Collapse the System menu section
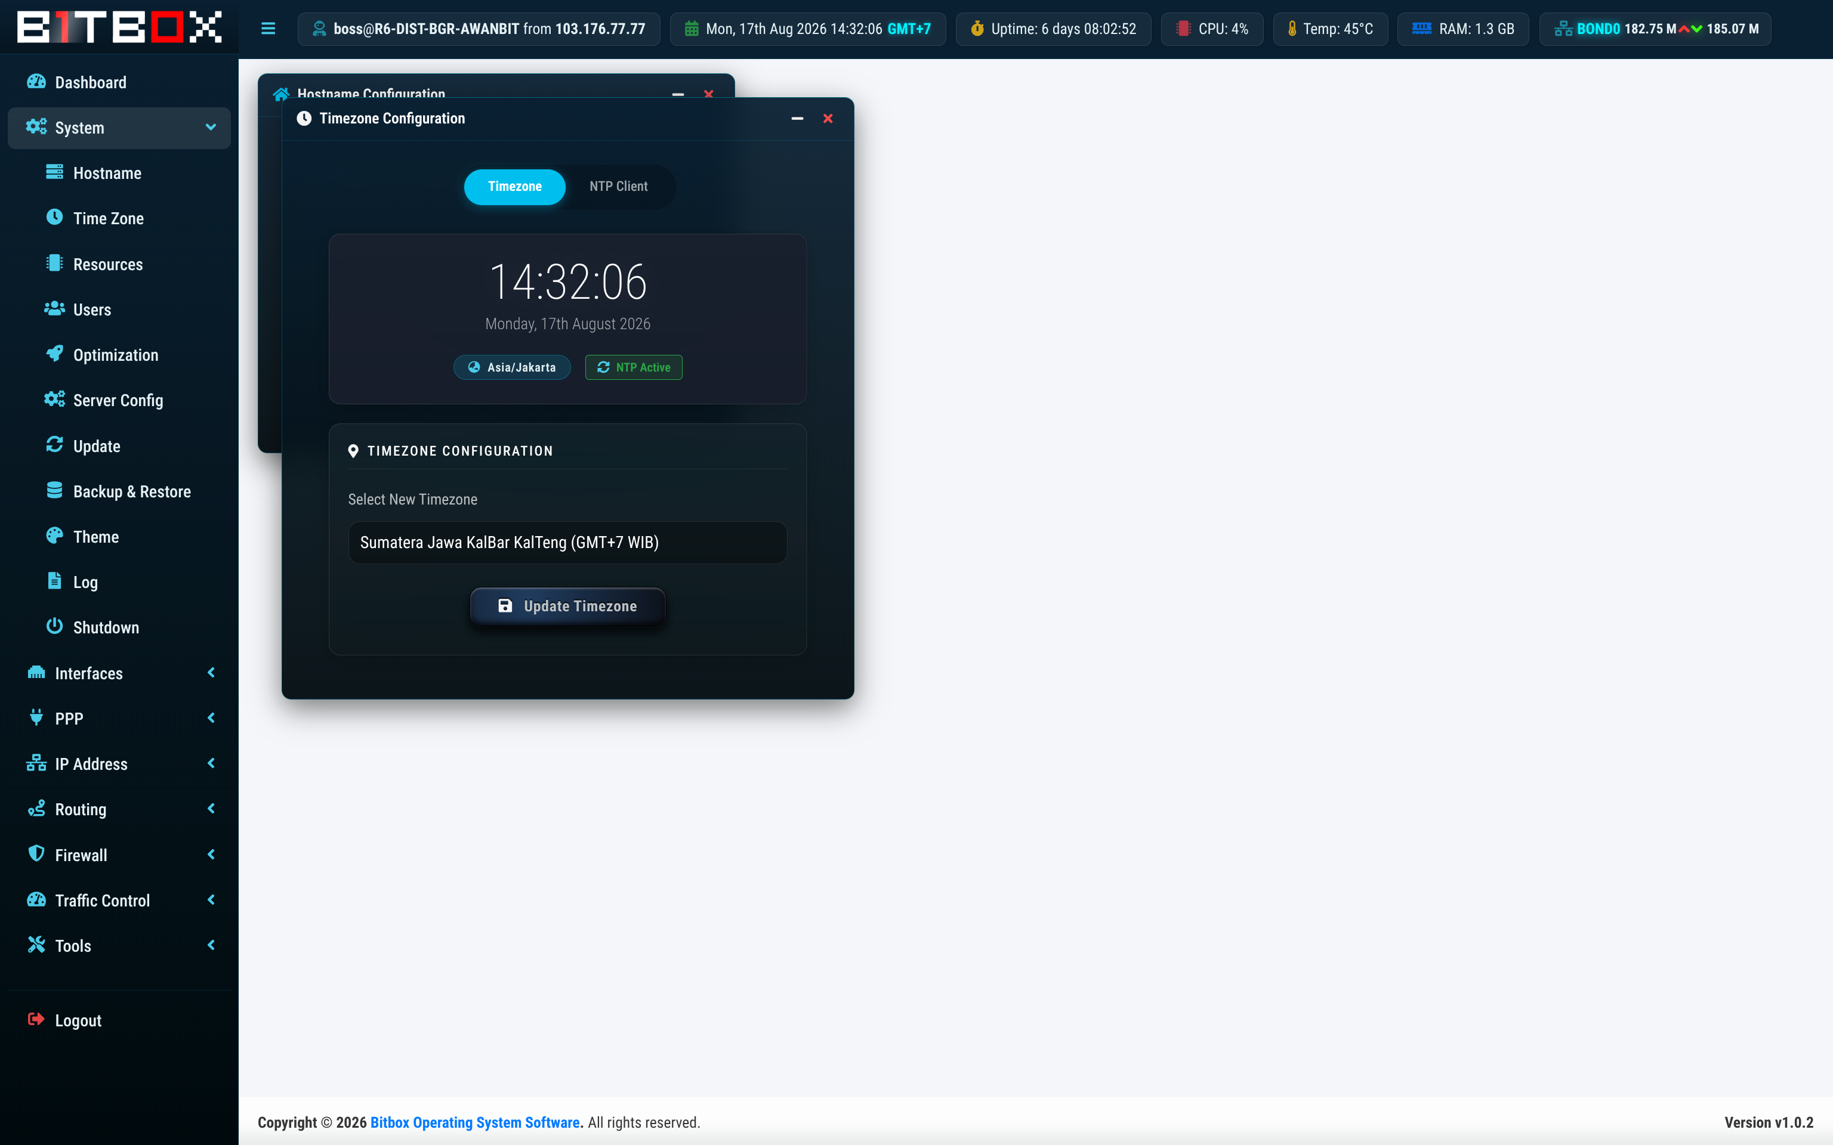The image size is (1833, 1145). (x=119, y=127)
